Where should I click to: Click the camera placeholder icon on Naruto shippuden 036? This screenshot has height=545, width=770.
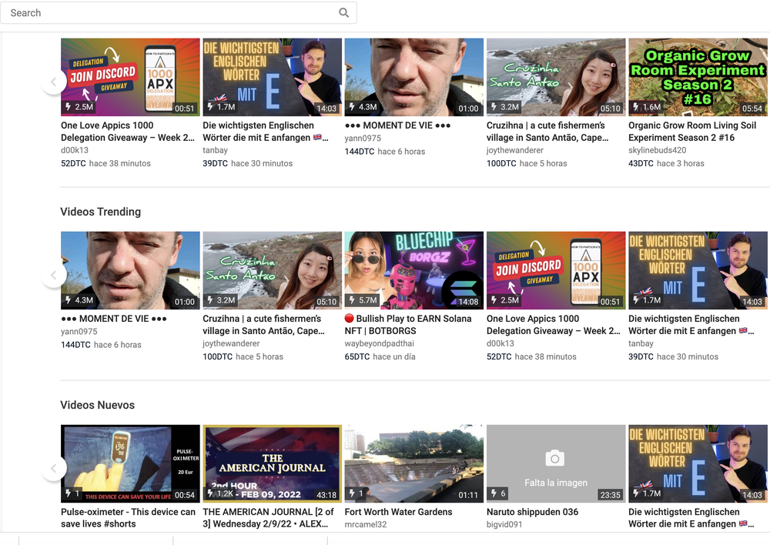pyautogui.click(x=555, y=458)
